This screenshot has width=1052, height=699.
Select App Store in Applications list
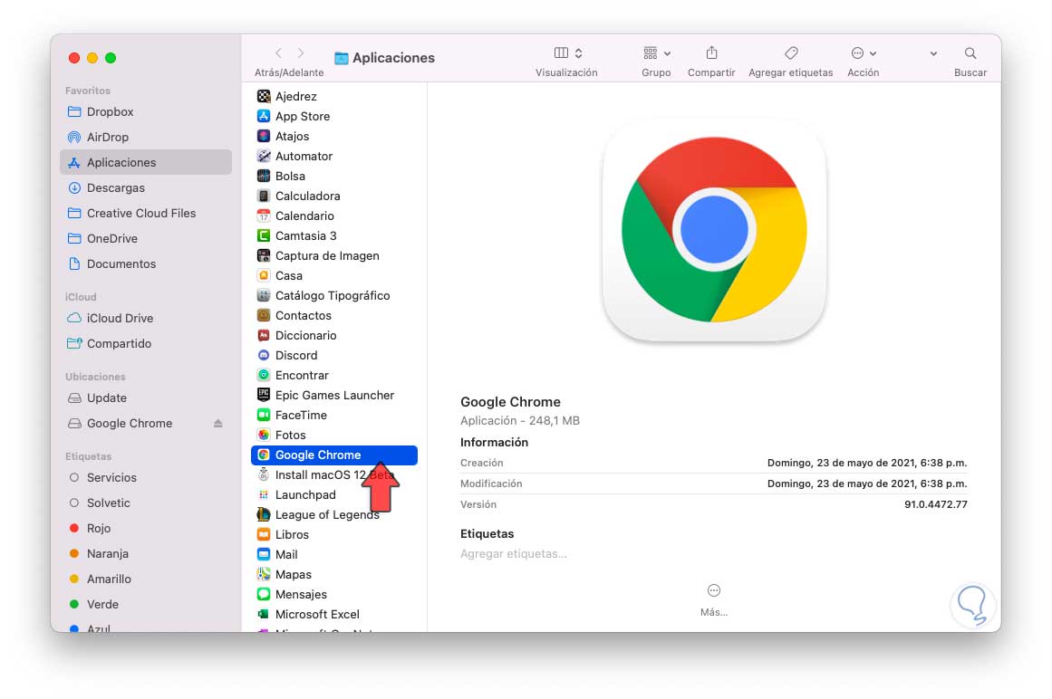tap(334, 117)
